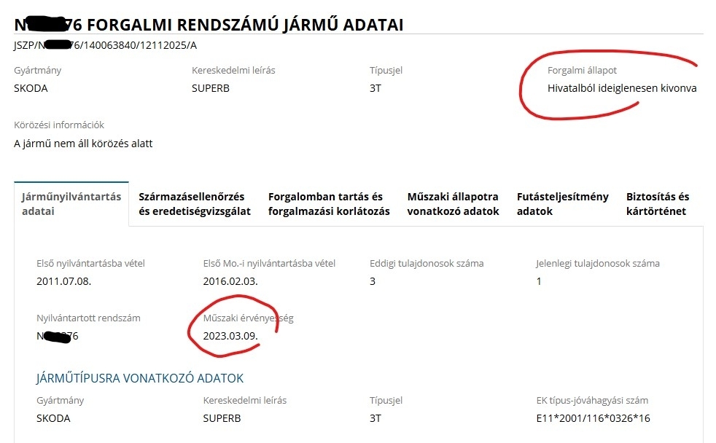
Task: Click the first registration date 2011.07.08.
Action: (x=63, y=281)
